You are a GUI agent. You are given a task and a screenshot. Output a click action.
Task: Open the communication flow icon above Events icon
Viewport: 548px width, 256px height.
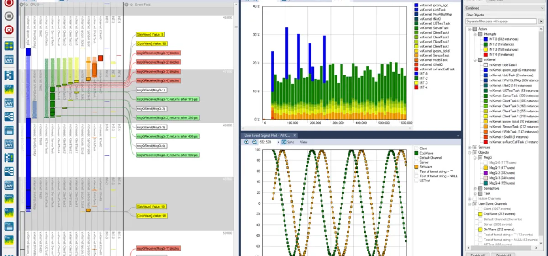coord(9,117)
